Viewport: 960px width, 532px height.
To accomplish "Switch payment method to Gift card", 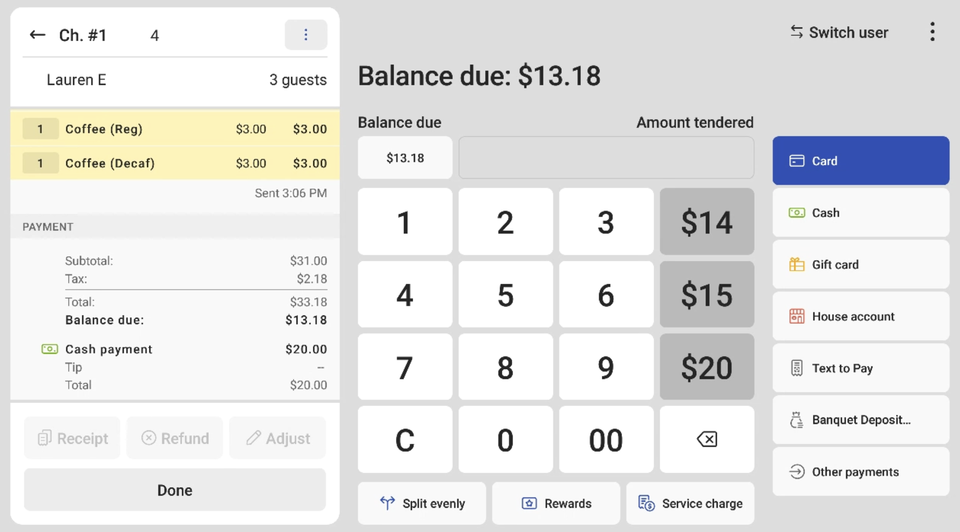I will (861, 264).
